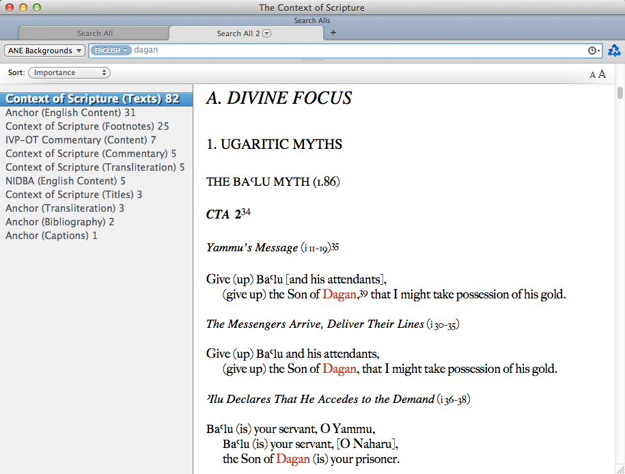Click footnote 34 after CTA 2
Viewport: 625px width, 474px height.
[x=246, y=212]
